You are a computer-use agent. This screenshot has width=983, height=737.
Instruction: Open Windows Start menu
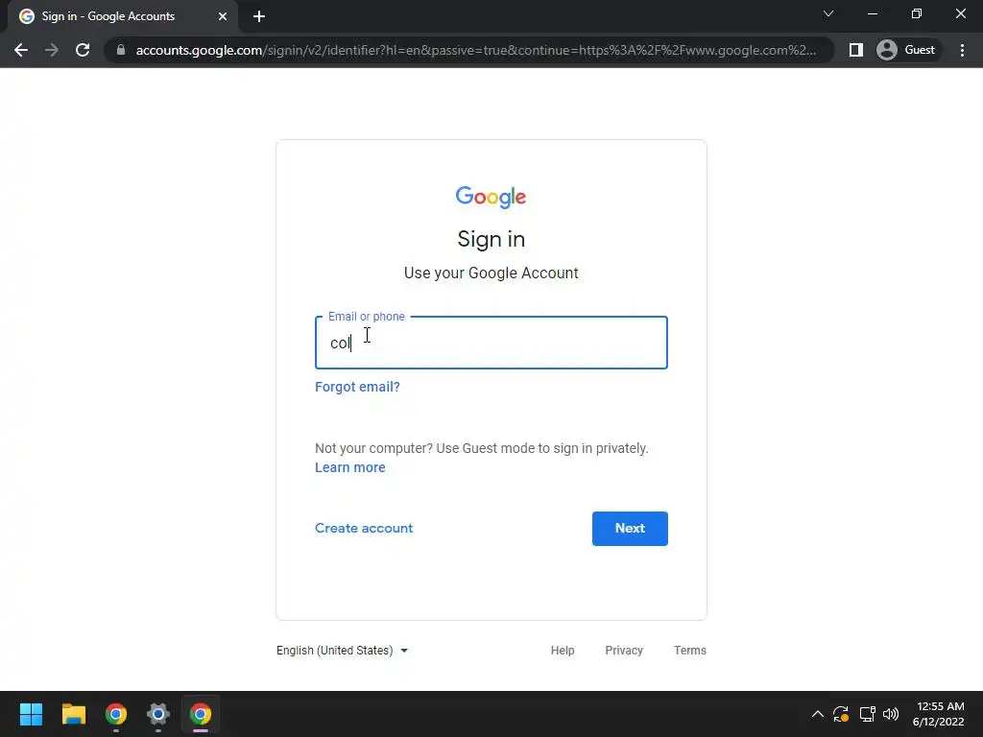point(31,714)
